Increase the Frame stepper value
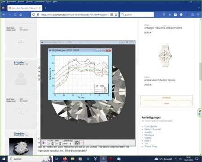Image resolution: width=202 pixels, height=162 pixels. (53, 143)
